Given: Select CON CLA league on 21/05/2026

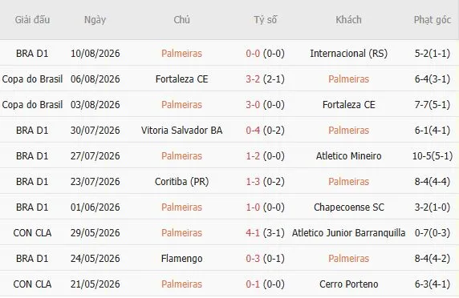Looking at the screenshot, I should pos(32,284).
